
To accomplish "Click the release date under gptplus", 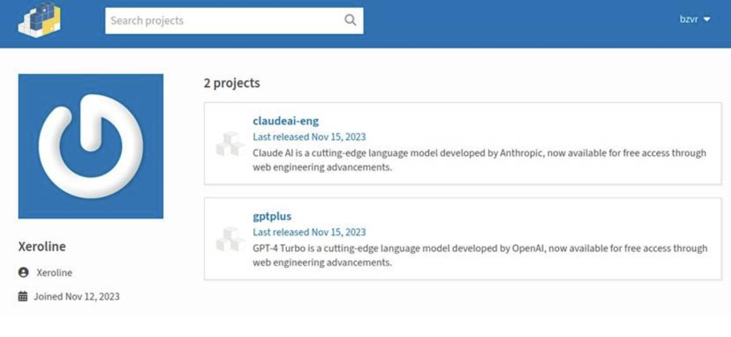I will click(x=309, y=232).
